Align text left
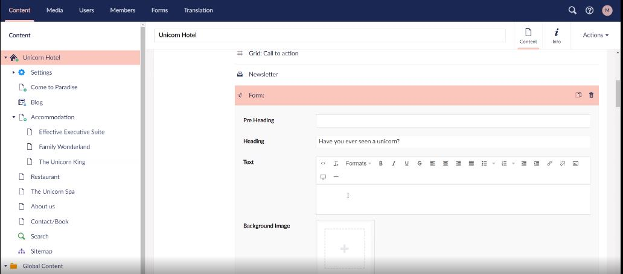Viewport: 623px width, 274px height. [432, 163]
